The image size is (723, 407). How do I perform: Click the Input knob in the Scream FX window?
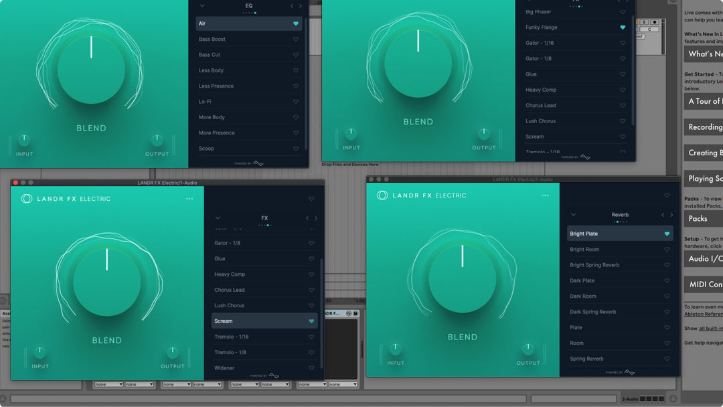tap(39, 353)
